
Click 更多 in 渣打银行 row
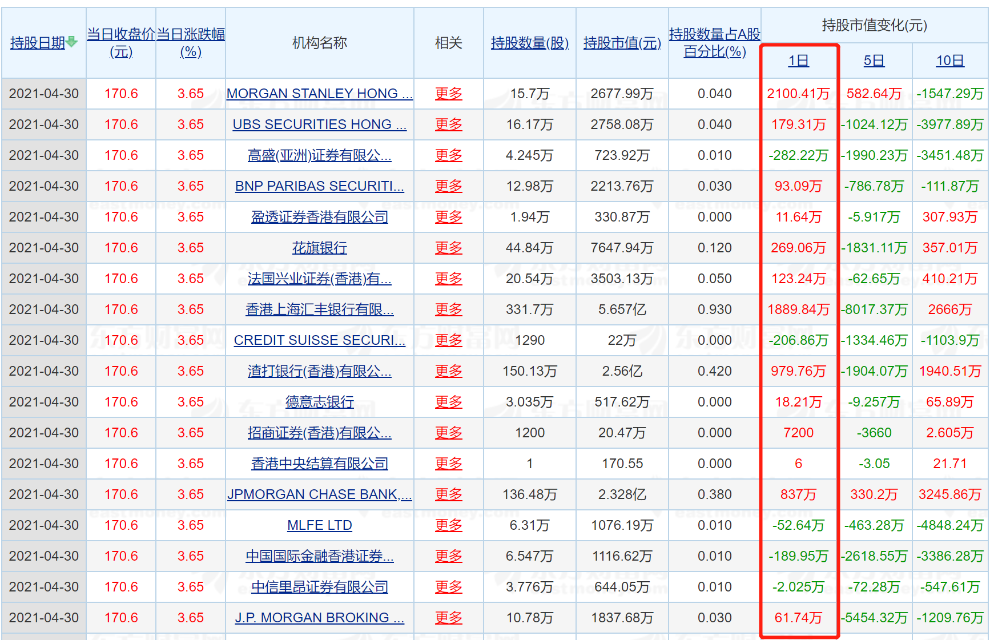pos(449,371)
